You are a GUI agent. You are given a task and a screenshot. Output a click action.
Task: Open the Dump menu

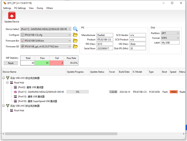(40, 8)
